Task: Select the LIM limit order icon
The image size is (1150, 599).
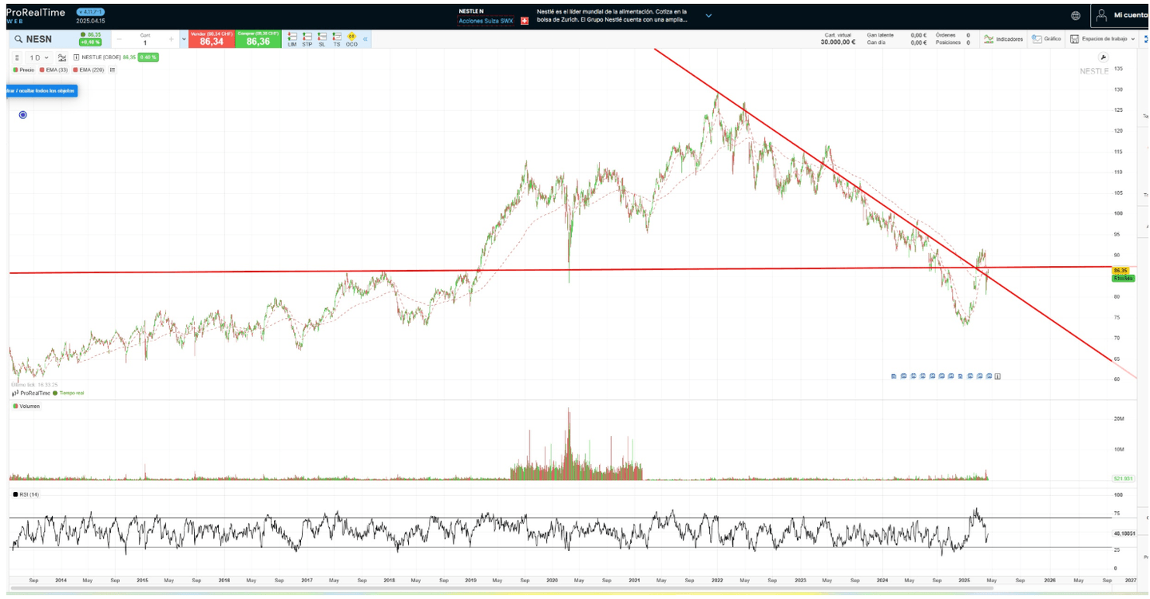Action: pyautogui.click(x=291, y=38)
